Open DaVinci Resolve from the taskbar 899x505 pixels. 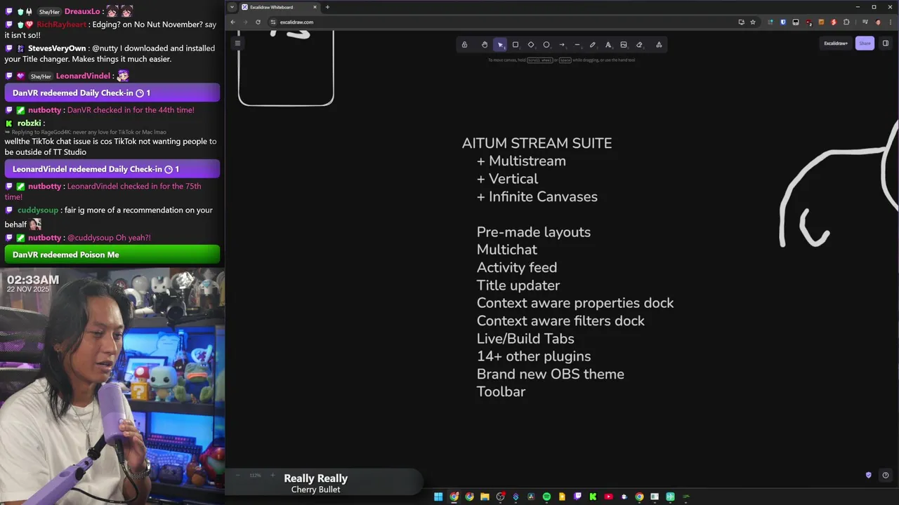(x=531, y=497)
